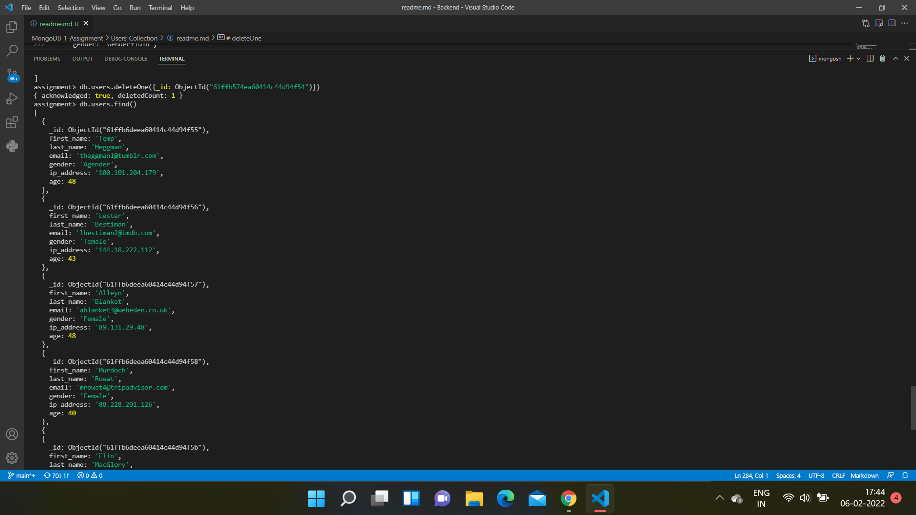
Task: Sync changes on main branch in status bar
Action: pyautogui.click(x=56, y=475)
